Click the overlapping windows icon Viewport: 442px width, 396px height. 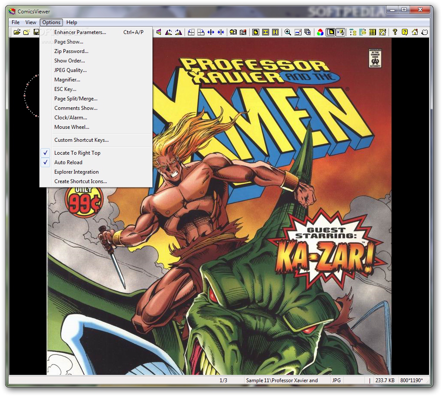point(307,32)
